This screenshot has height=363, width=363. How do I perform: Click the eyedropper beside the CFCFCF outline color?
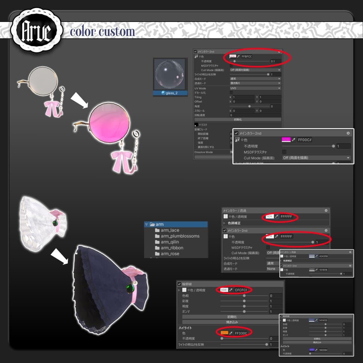coord(231,290)
